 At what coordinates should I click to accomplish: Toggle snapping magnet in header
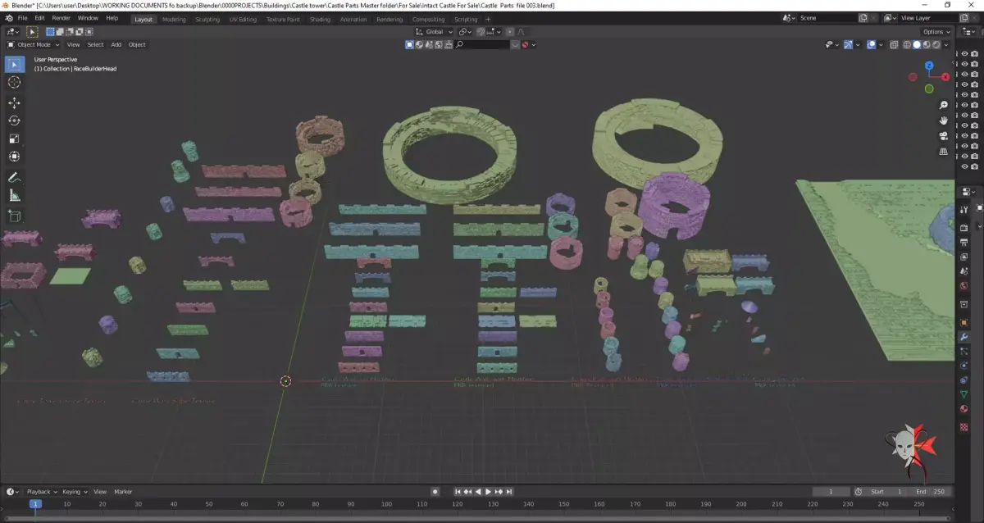pyautogui.click(x=481, y=32)
